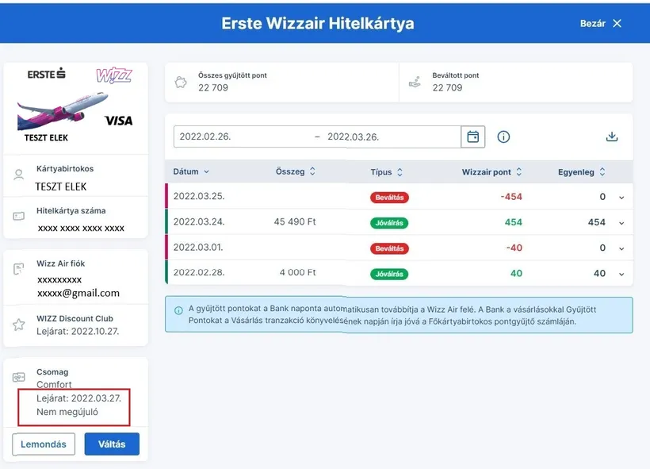Sort table by Típus column

pyautogui.click(x=386, y=171)
